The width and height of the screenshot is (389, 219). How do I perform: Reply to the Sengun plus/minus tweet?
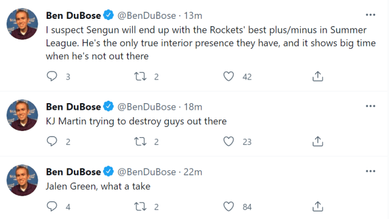(52, 76)
